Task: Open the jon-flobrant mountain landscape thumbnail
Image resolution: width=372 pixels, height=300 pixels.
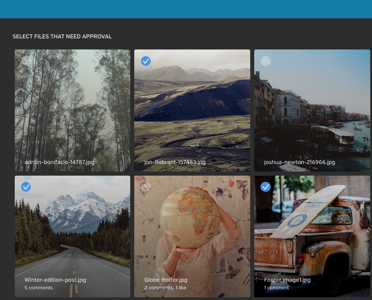Action: tap(192, 111)
